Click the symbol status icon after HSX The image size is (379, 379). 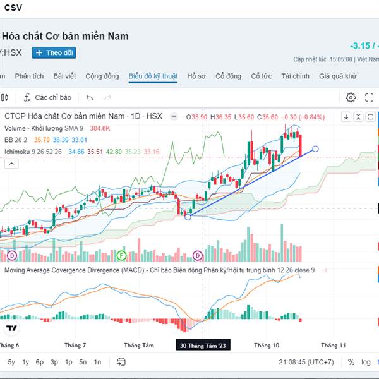point(174,117)
